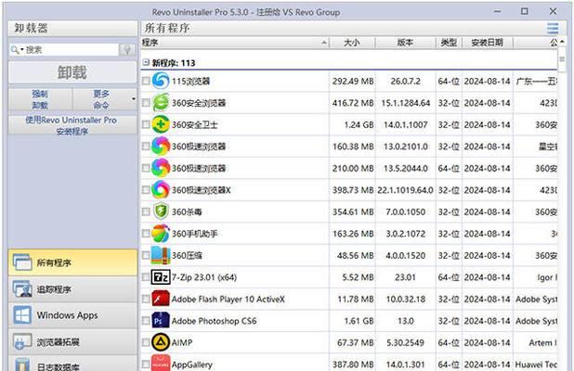Click the 卸载 button
This screenshot has width=574, height=371.
[72, 72]
